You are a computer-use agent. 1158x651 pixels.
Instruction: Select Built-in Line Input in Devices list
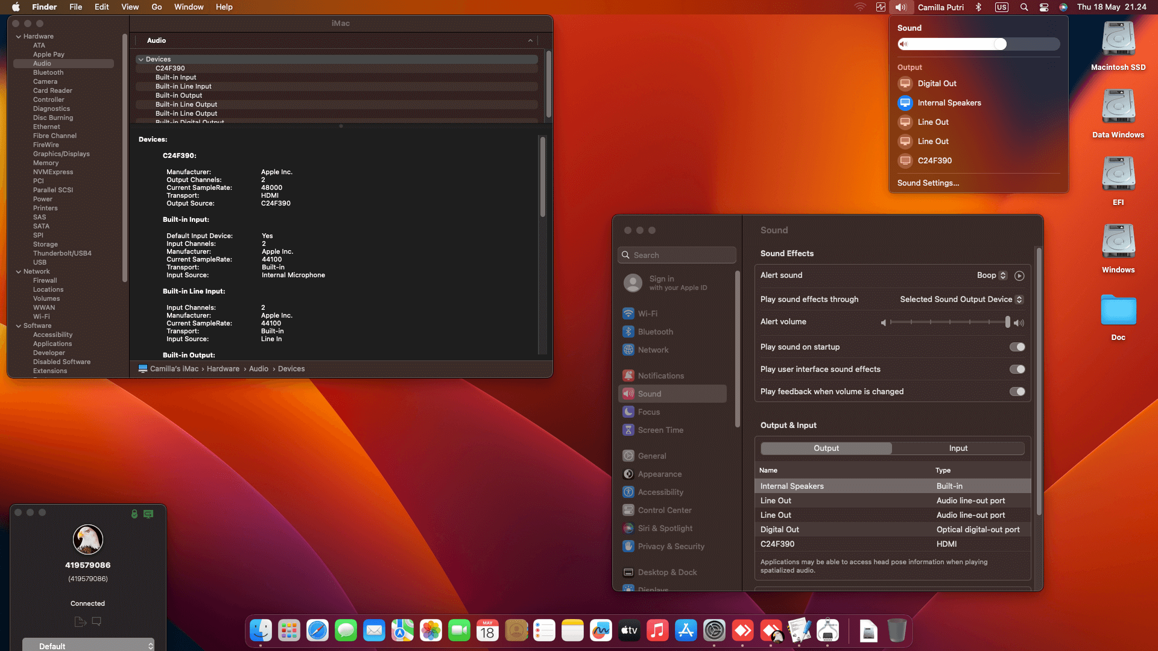(x=337, y=86)
